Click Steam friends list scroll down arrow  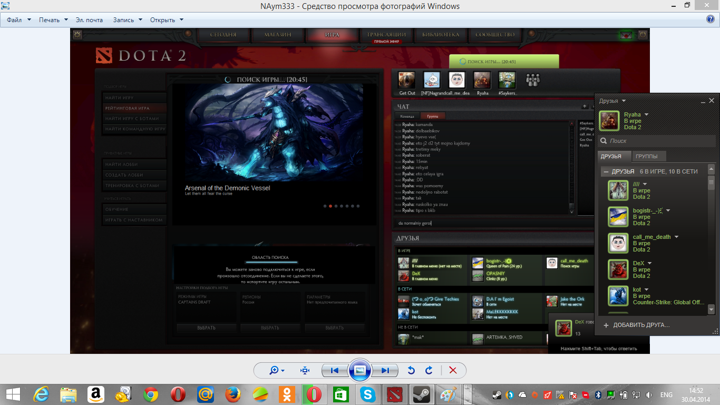711,309
